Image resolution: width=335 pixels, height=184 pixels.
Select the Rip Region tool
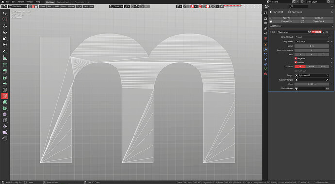[5, 139]
